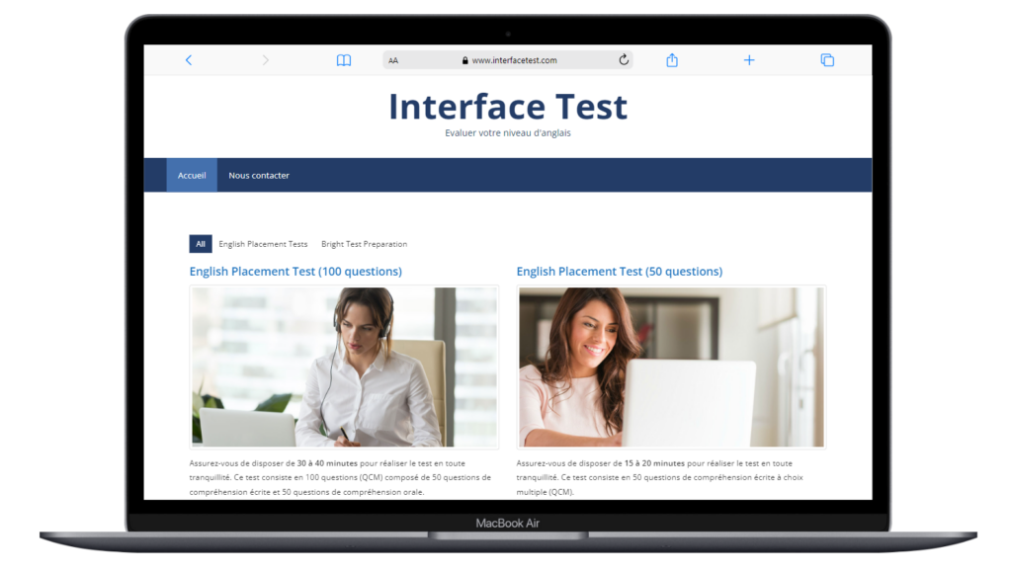Click the Interface Test site title
The image size is (1012, 574).
(507, 106)
